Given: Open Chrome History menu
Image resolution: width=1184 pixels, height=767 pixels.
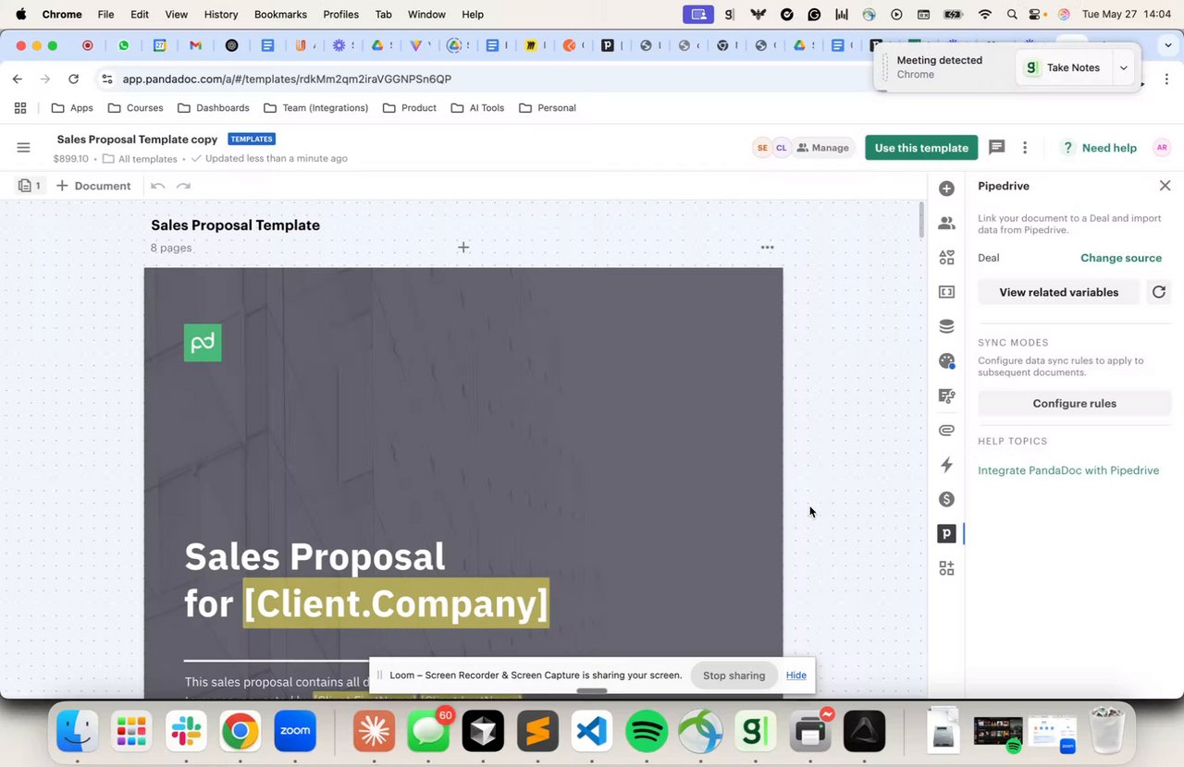Looking at the screenshot, I should tap(221, 15).
